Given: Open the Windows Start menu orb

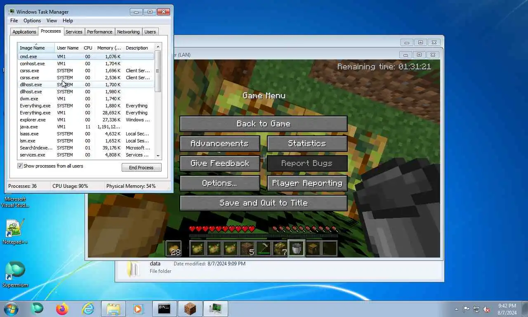Looking at the screenshot, I should click(x=11, y=308).
